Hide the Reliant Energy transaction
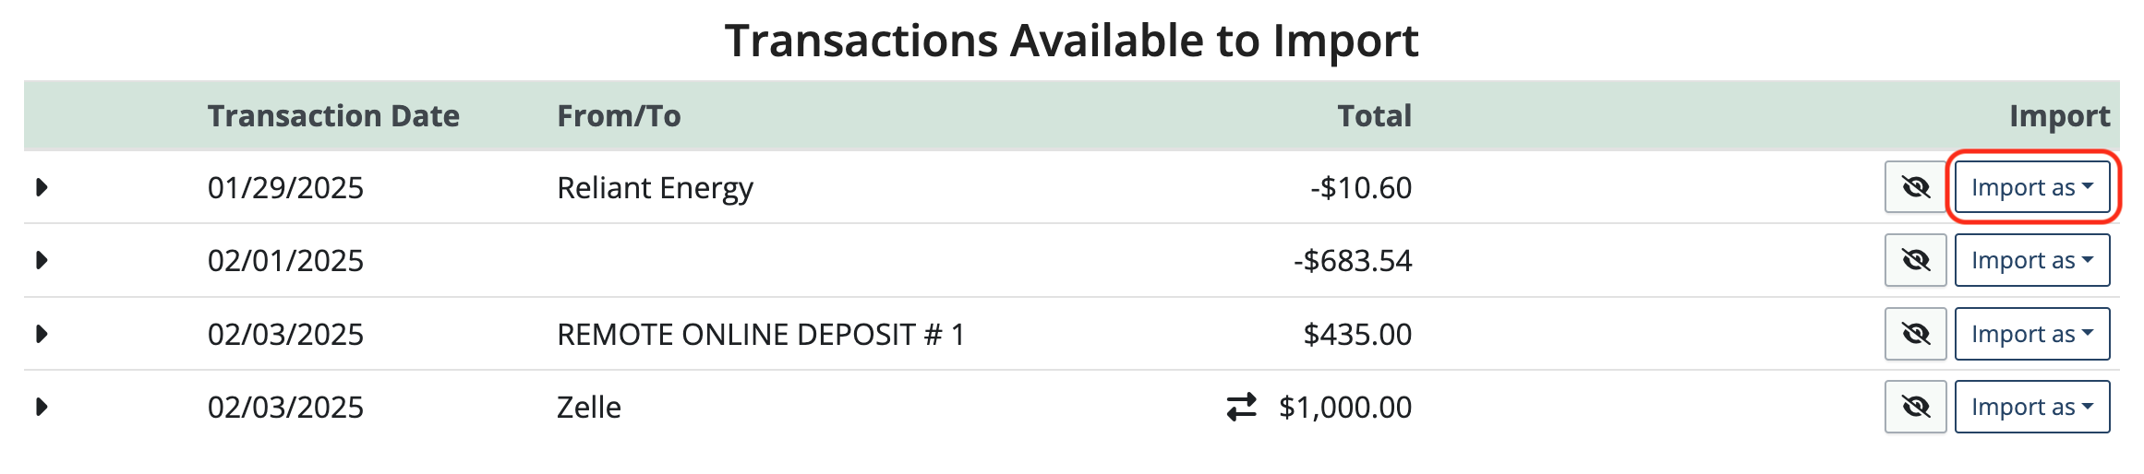This screenshot has height=474, width=2144. (x=1915, y=187)
